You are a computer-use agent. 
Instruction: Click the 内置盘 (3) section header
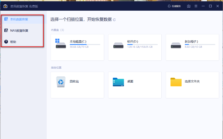pyautogui.click(x=57, y=30)
